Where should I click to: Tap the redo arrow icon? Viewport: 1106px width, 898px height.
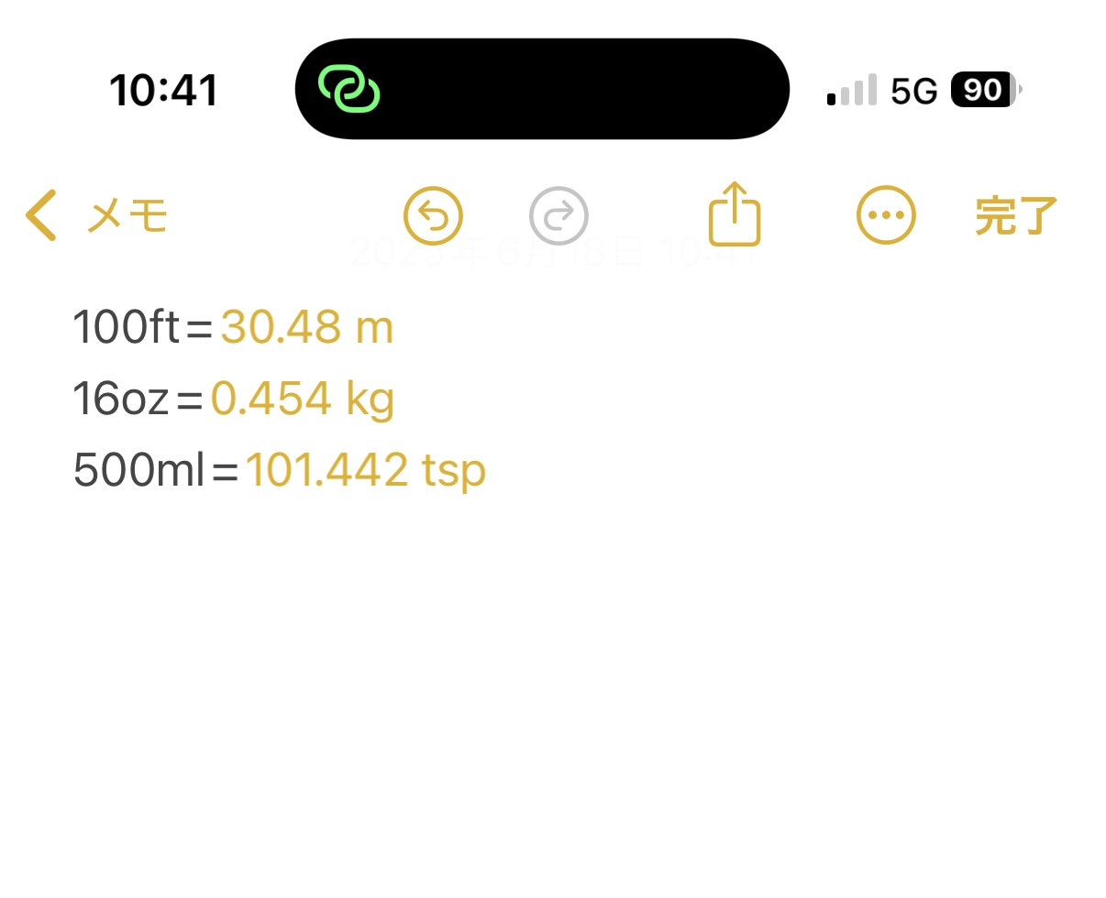(559, 216)
